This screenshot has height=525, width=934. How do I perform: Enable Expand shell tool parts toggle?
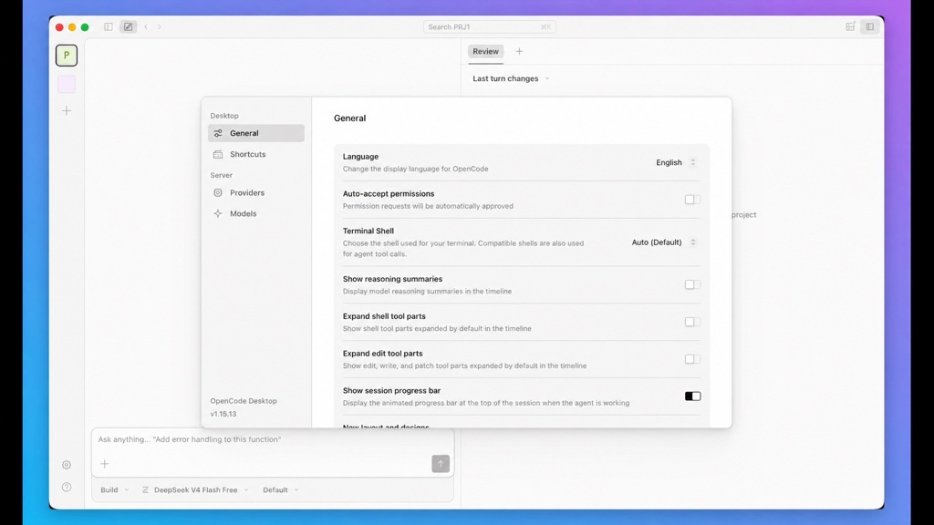693,322
